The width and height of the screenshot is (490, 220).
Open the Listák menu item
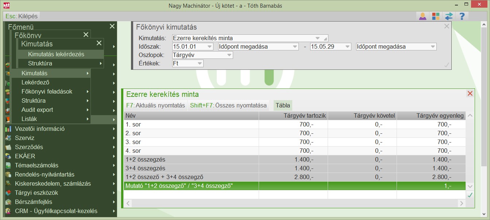pos(51,119)
